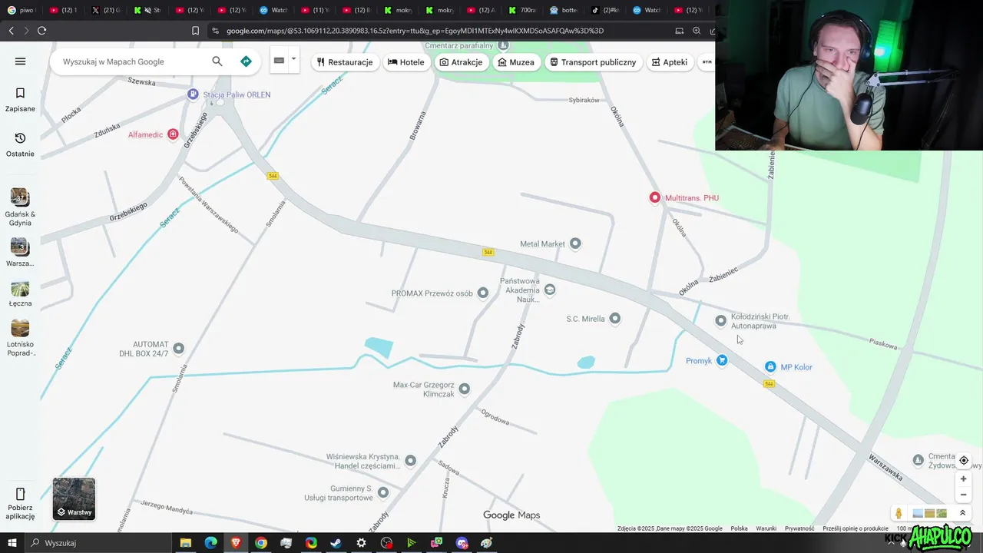Open Polska link in footer
Image resolution: width=983 pixels, height=553 pixels.
739,528
